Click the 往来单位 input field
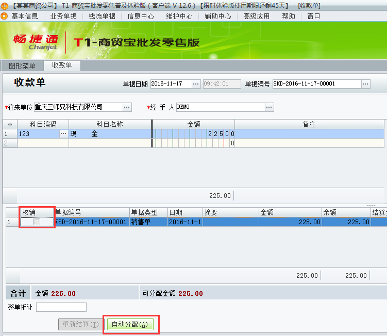The height and width of the screenshot is (336, 387). [78, 107]
